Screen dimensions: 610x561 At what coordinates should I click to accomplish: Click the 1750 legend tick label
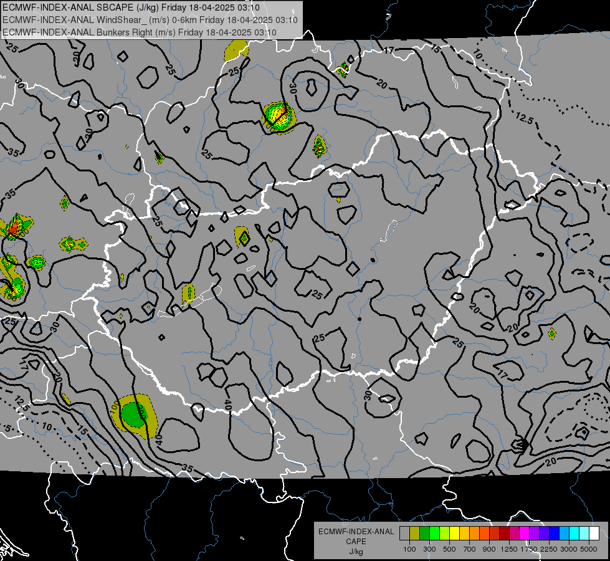point(529,549)
